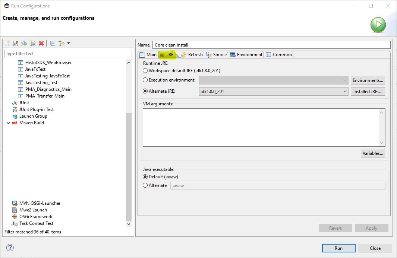This screenshot has width=397, height=258.
Task: Switch to the Refresh tab
Action: pyautogui.click(x=192, y=55)
